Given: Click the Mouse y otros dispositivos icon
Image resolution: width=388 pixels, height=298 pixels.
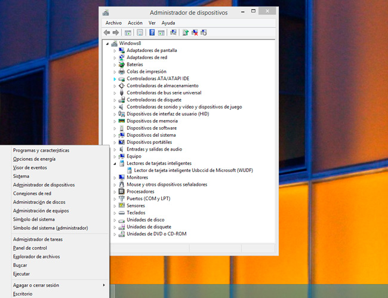Looking at the screenshot, I should click(122, 185).
